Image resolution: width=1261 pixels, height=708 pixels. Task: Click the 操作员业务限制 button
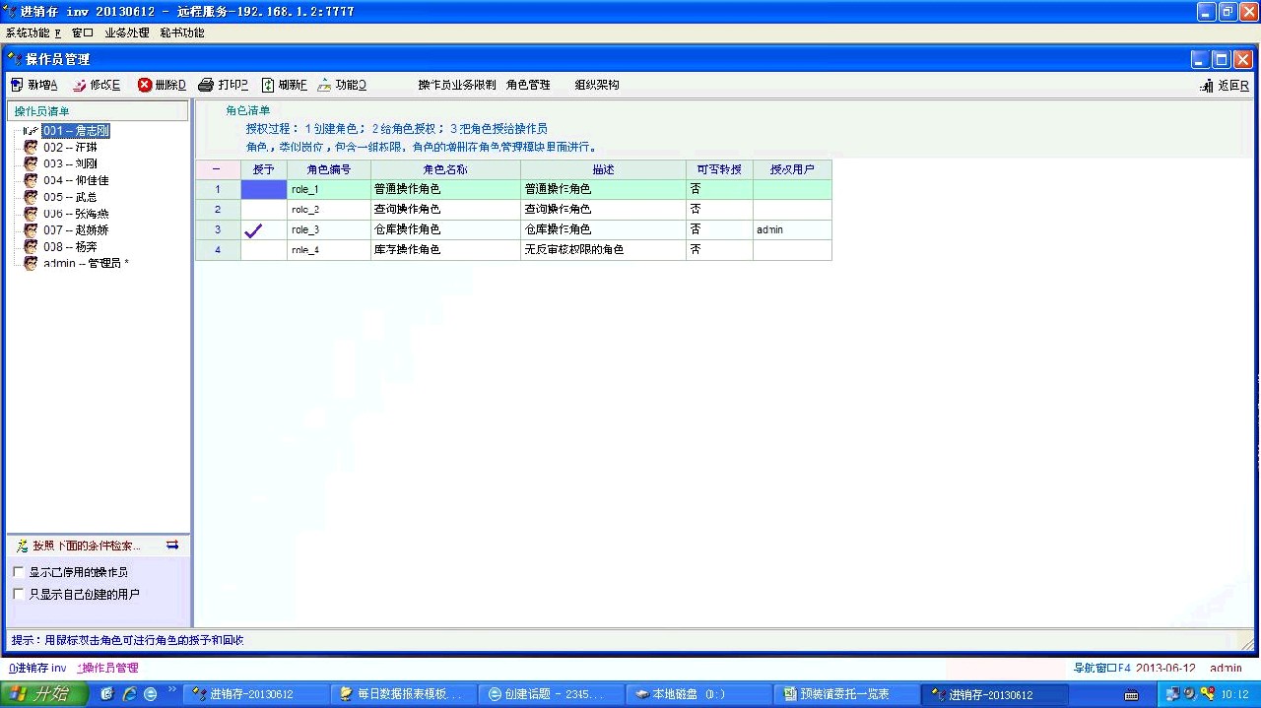(457, 85)
